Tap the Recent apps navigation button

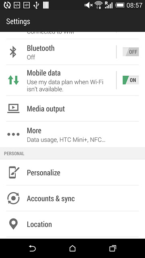113,248
